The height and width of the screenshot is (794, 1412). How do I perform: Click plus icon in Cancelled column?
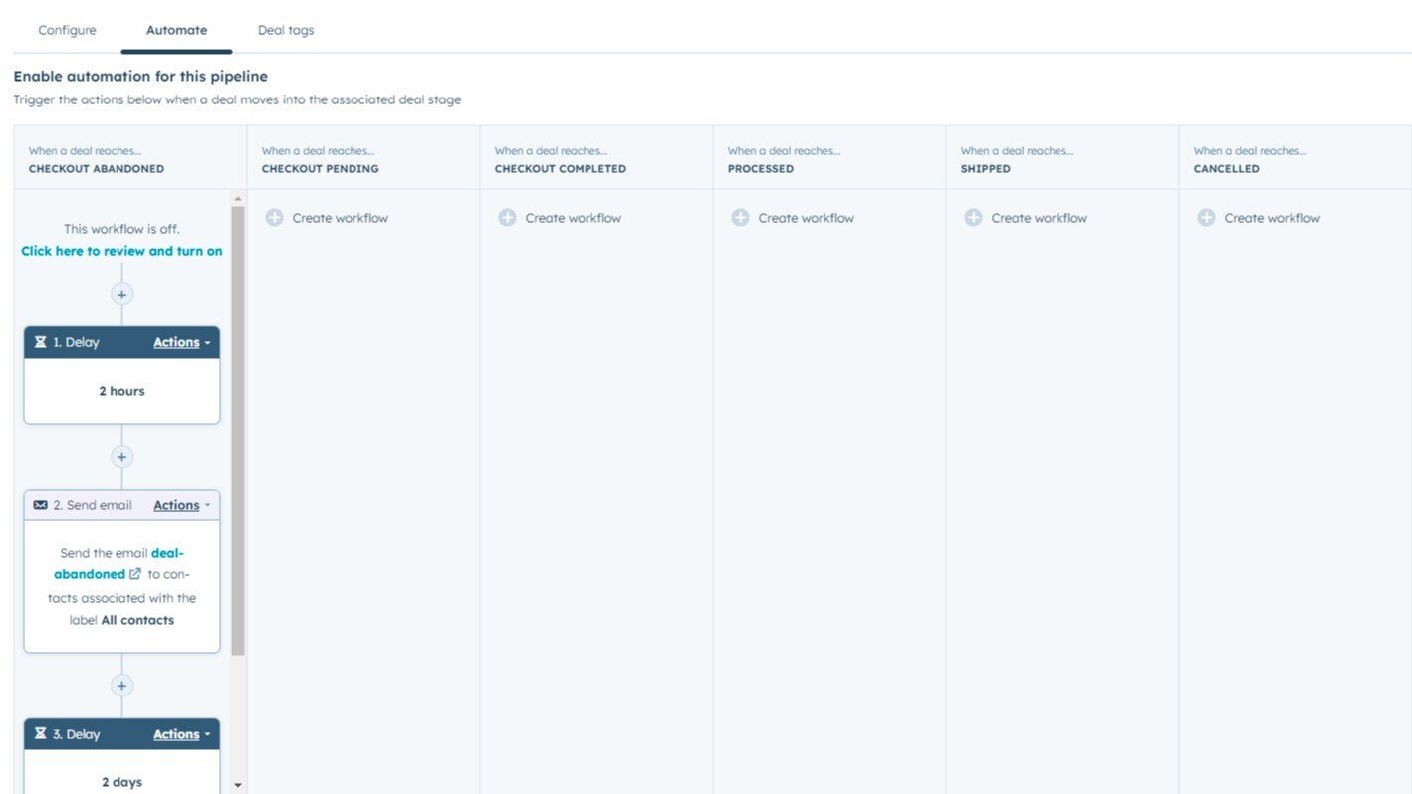pos(1206,218)
